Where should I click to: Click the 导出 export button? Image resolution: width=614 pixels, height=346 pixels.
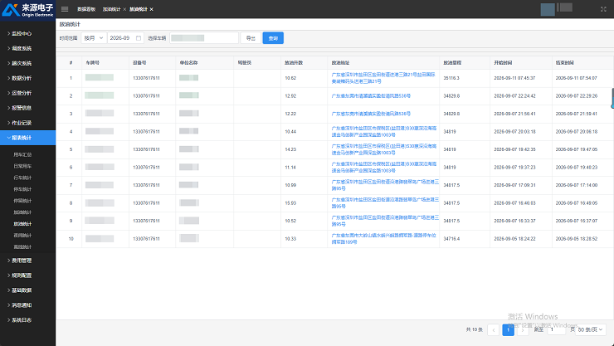251,38
